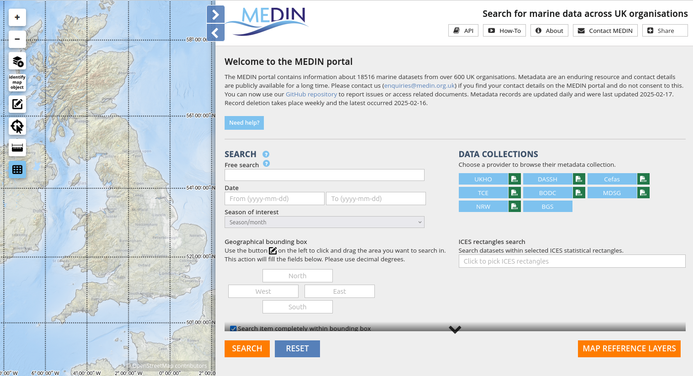Screen dimensions: 693x376
Task: Open the GitHub repository link
Action: 311,94
